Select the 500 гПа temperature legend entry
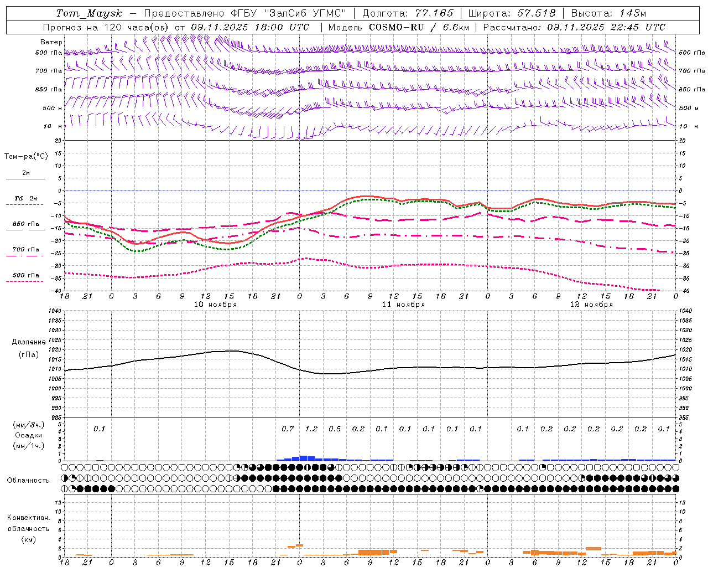This screenshot has height=567, width=708. pyautogui.click(x=26, y=275)
